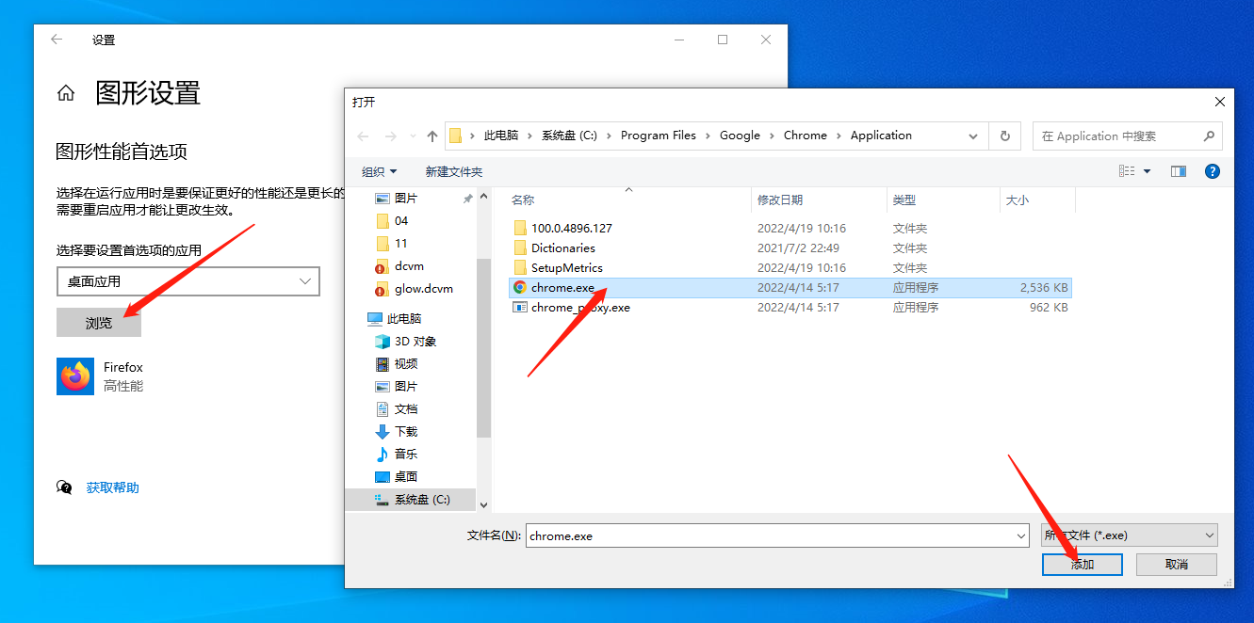The width and height of the screenshot is (1254, 623).
Task: Click Google in the address breadcrumb
Action: (x=740, y=136)
